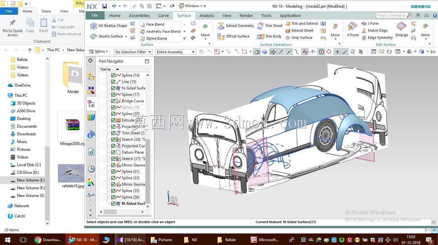Switch to the Assemblies ribbon tab
Image resolution: width=438 pixels, height=245 pixels.
pyautogui.click(x=139, y=15)
